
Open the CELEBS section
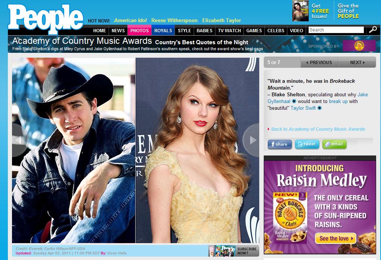click(x=276, y=31)
